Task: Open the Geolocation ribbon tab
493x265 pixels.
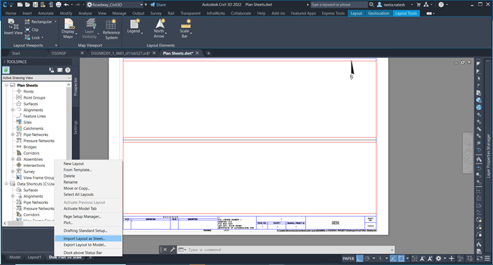Action: pyautogui.click(x=378, y=13)
